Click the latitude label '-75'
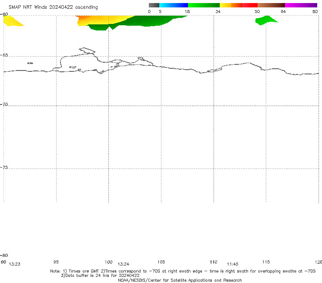 pyautogui.click(x=4, y=167)
